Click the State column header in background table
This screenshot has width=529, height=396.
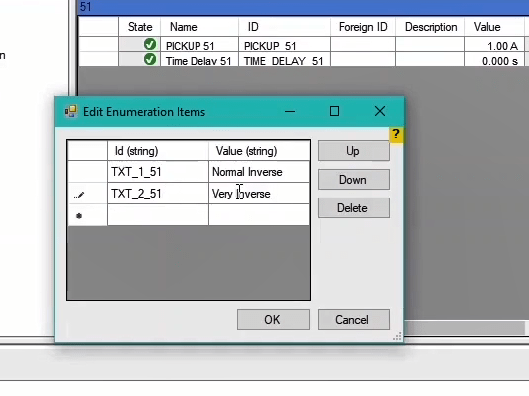(140, 27)
